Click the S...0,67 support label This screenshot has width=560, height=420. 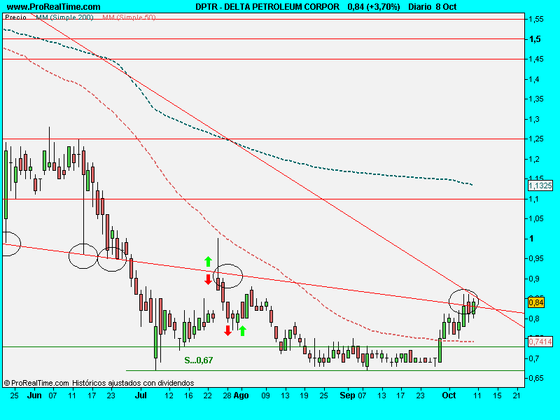(199, 360)
